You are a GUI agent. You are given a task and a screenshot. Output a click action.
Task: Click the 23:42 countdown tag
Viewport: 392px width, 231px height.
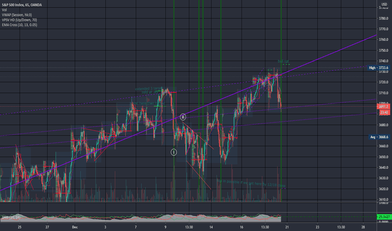(x=384, y=113)
